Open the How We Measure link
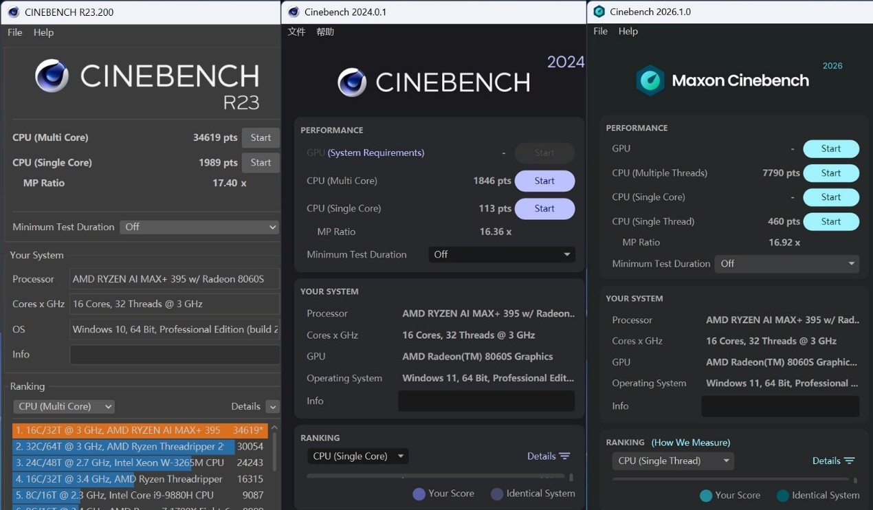Viewport: 873px width, 510px height. (x=691, y=443)
